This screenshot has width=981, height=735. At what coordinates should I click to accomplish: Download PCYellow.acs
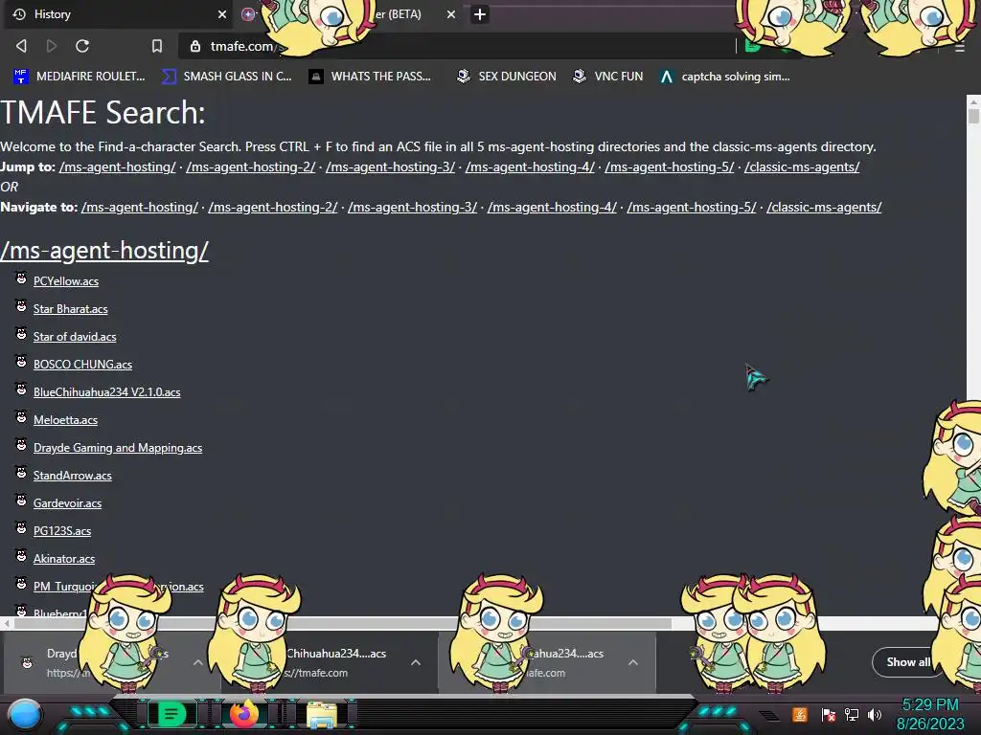pos(66,281)
